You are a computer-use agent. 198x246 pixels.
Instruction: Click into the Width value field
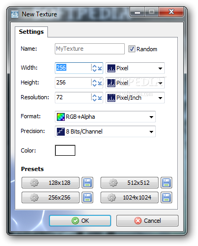coord(73,68)
